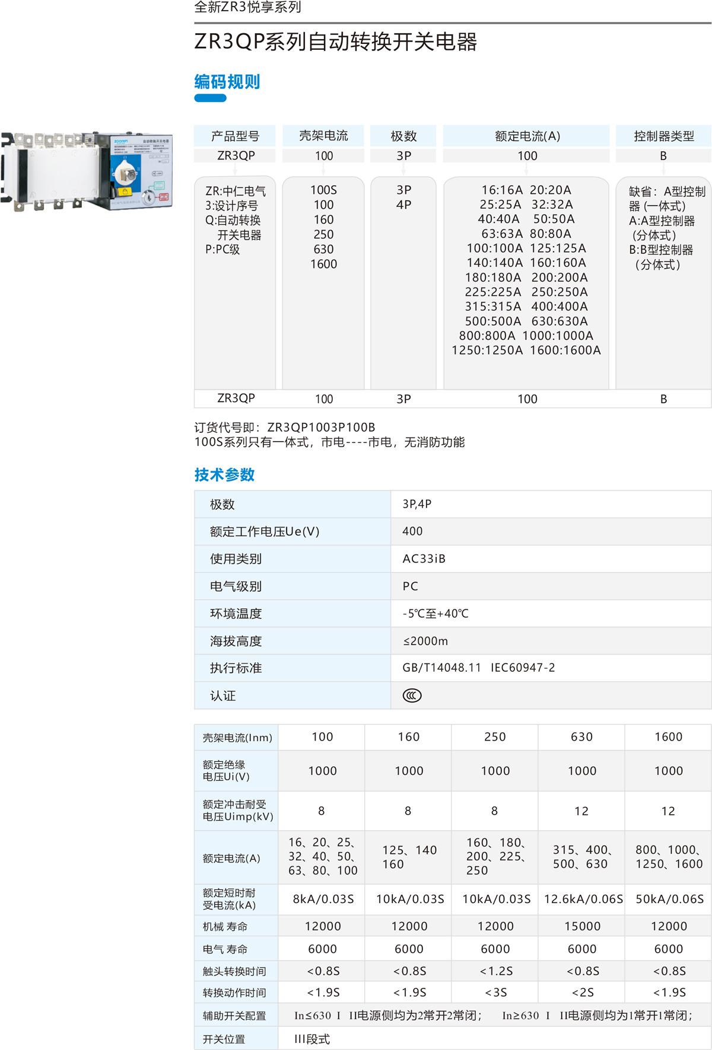Select the title ZR3QP系列自动转换开关电器

tap(336, 42)
